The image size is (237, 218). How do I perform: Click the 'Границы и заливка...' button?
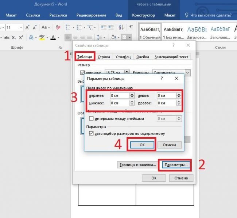(136, 165)
